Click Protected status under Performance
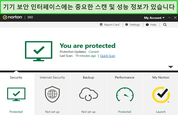The width and height of the screenshot is (178, 115). (125, 112)
